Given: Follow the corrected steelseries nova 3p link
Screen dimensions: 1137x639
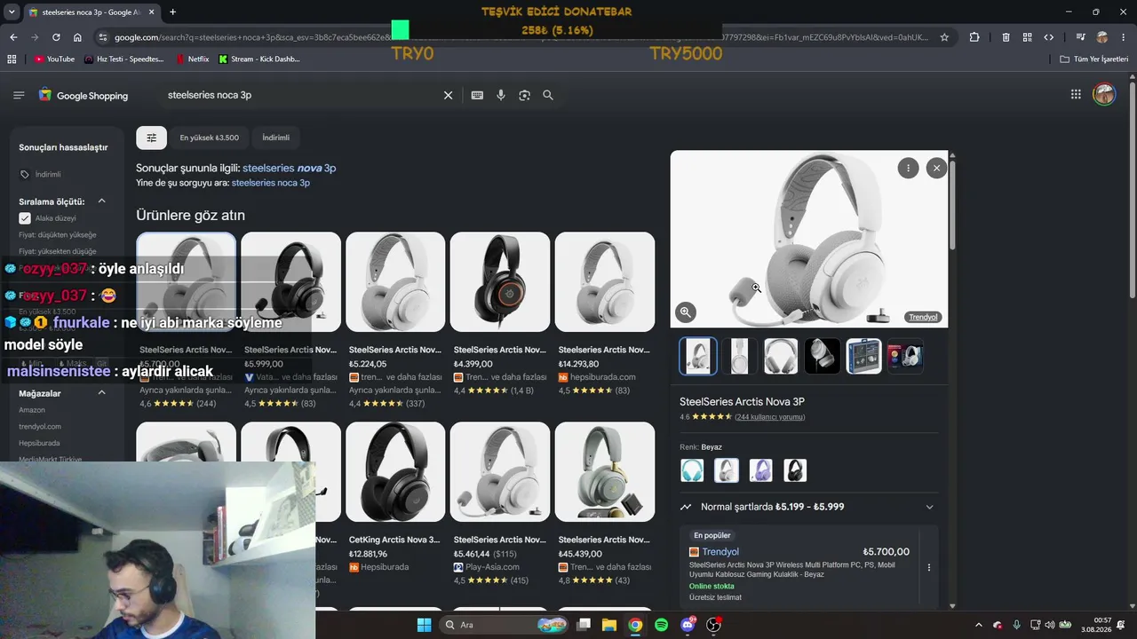Looking at the screenshot, I should [290, 168].
